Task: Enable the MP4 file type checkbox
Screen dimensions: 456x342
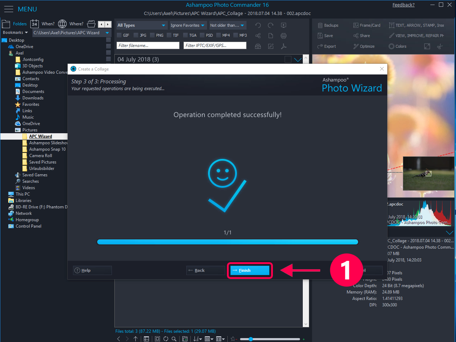Action: 219,35
